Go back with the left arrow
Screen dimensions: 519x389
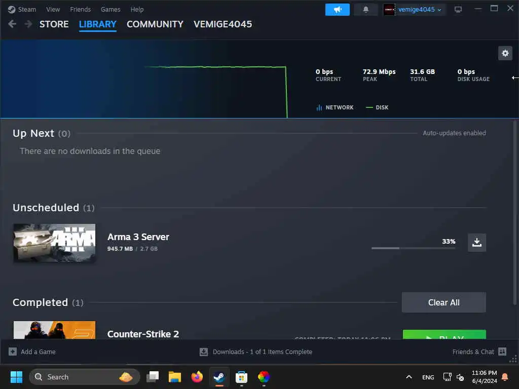click(x=12, y=24)
